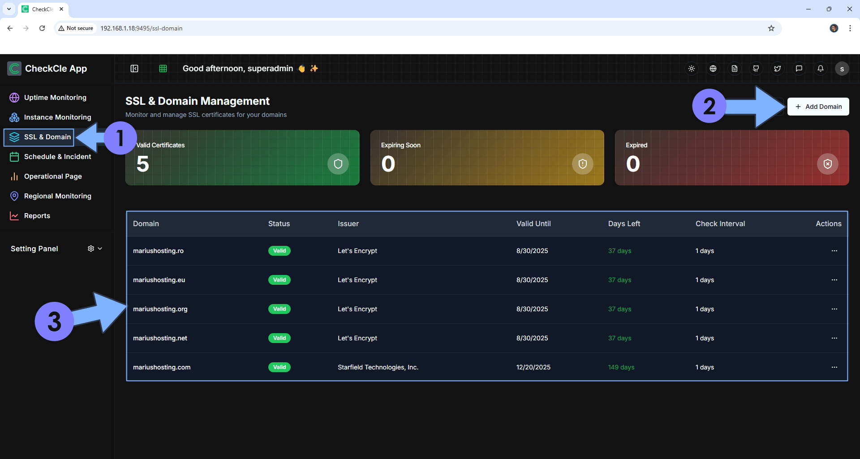Click the Not secure site info chip
The image size is (860, 459).
point(76,28)
